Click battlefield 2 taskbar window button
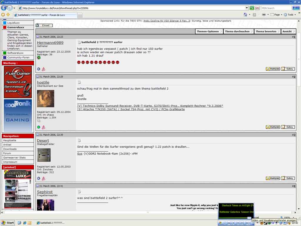The height and width of the screenshot is (226, 301). 51,223
